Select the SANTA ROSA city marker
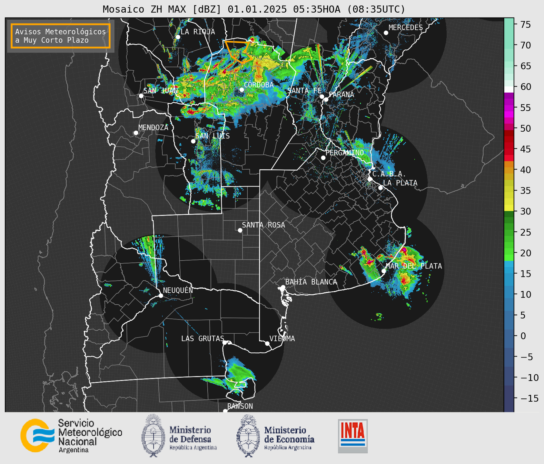544x464 pixels. (240, 230)
